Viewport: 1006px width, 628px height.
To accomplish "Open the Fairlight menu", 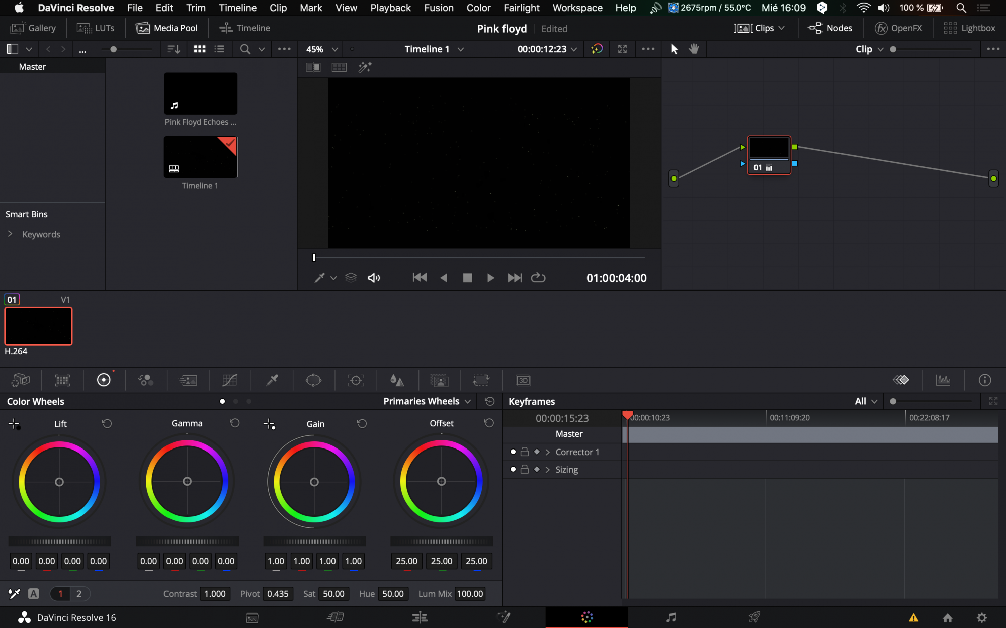I will coord(521,8).
